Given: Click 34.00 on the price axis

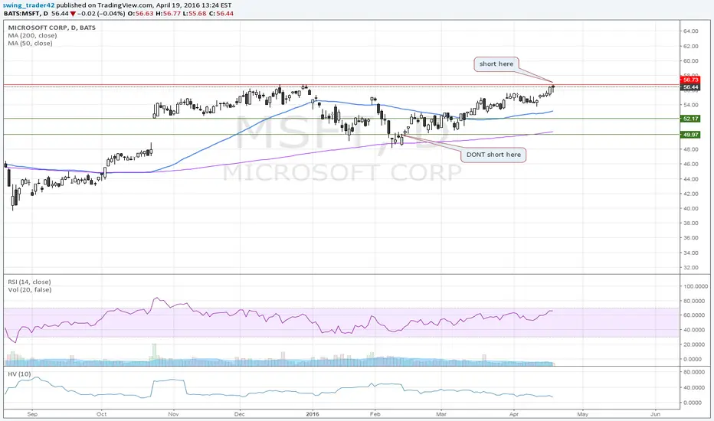Looking at the screenshot, I should pos(691,253).
